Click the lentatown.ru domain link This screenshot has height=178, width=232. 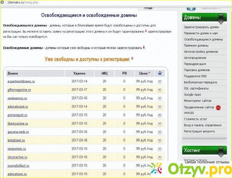17,140
